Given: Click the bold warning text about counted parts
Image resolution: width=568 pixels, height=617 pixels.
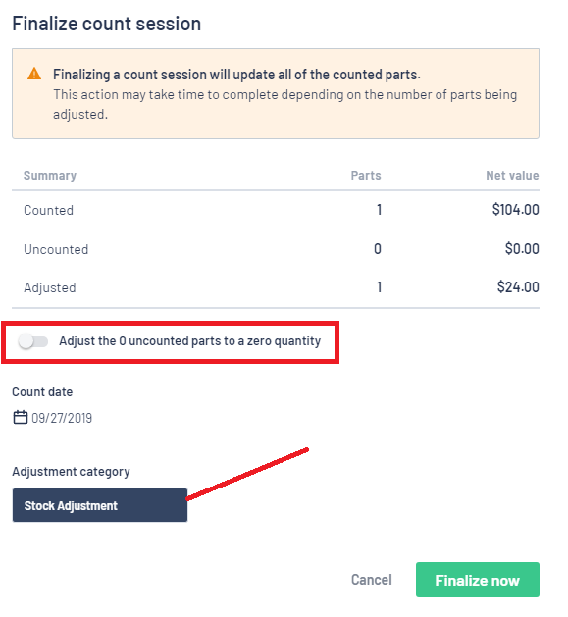Looking at the screenshot, I should click(x=236, y=75).
